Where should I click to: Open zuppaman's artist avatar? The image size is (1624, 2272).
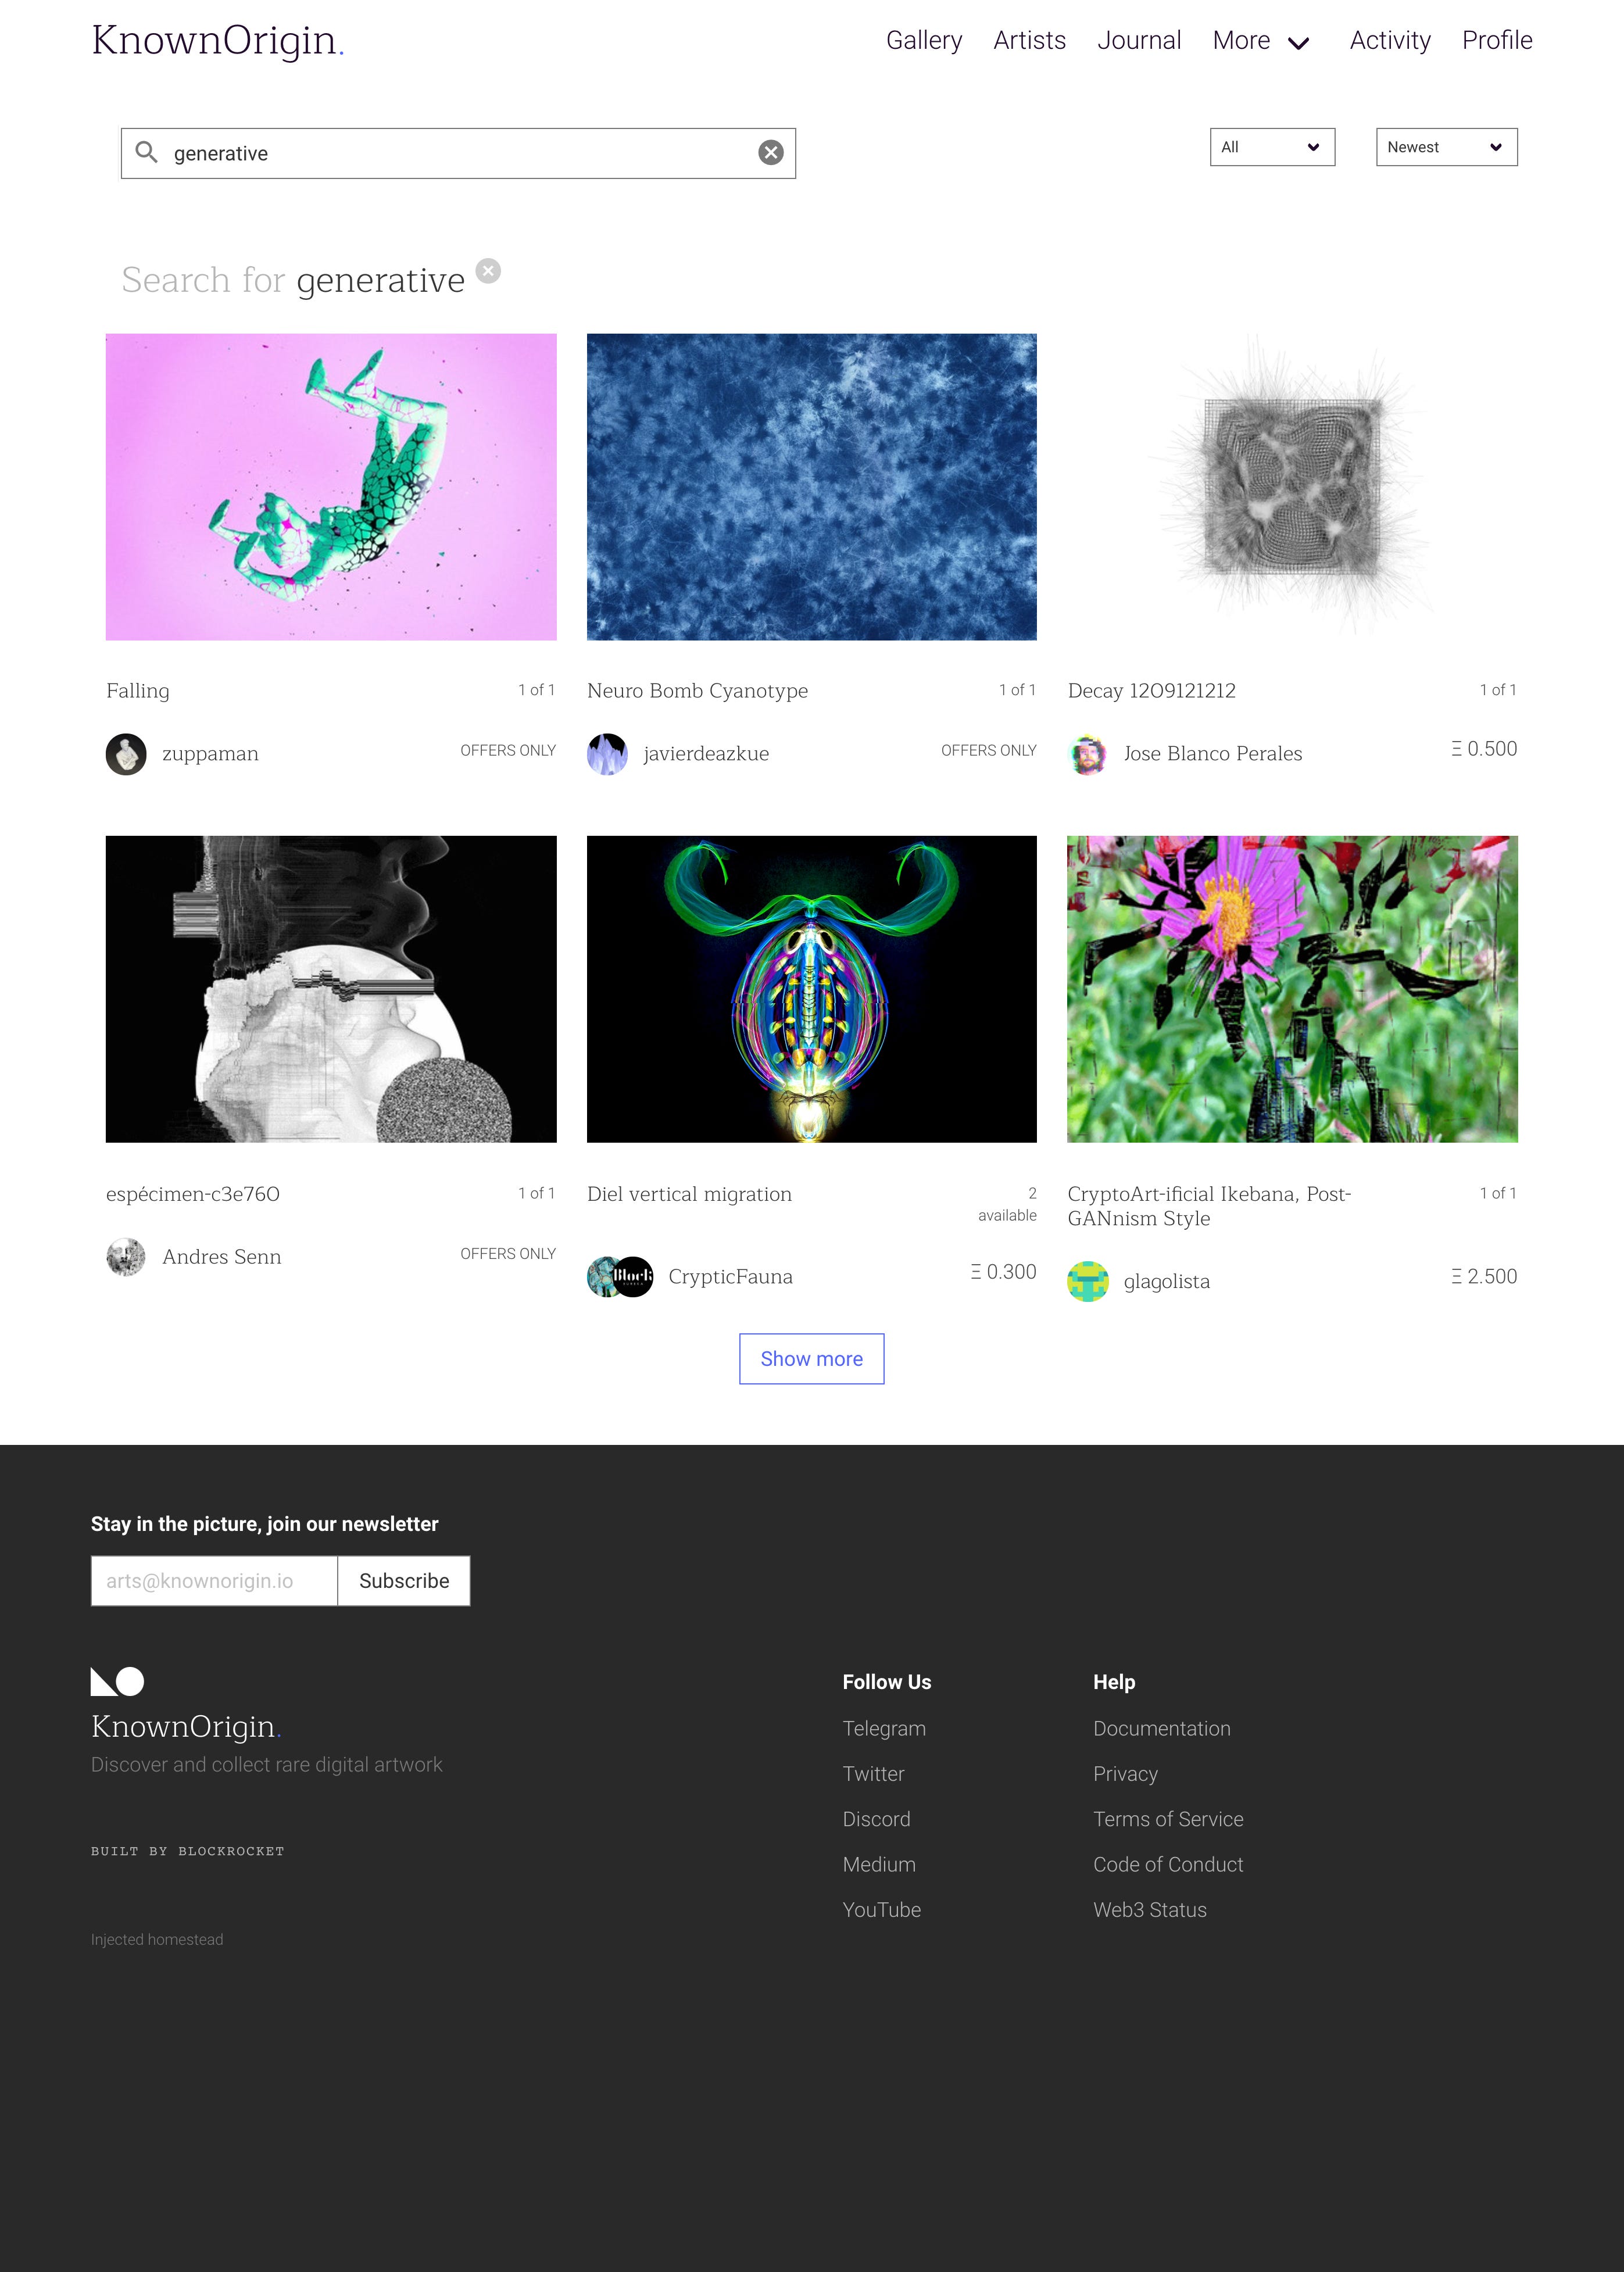pos(126,754)
